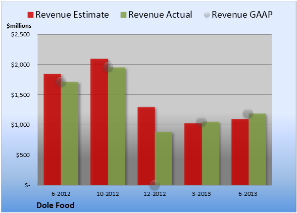Select the Revenue Actual legend label
The image size is (297, 213).
160,15
